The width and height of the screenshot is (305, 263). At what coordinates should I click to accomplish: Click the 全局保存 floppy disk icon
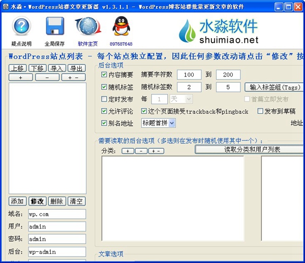(55, 26)
